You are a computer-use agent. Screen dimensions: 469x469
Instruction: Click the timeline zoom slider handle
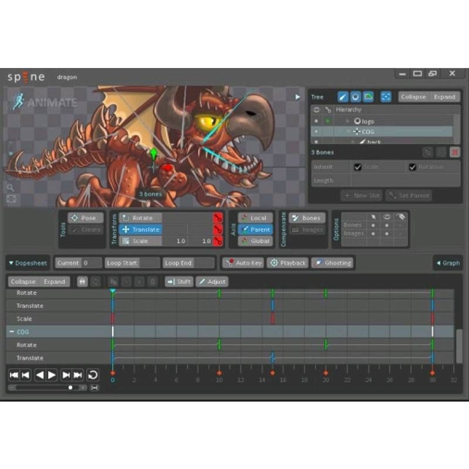[x=71, y=388]
